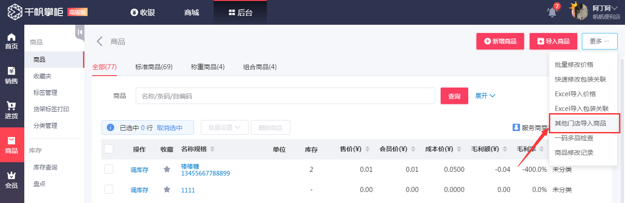The height and width of the screenshot is (203, 625).
Task: Toggle favorite star for 1111 row
Action: (167, 190)
